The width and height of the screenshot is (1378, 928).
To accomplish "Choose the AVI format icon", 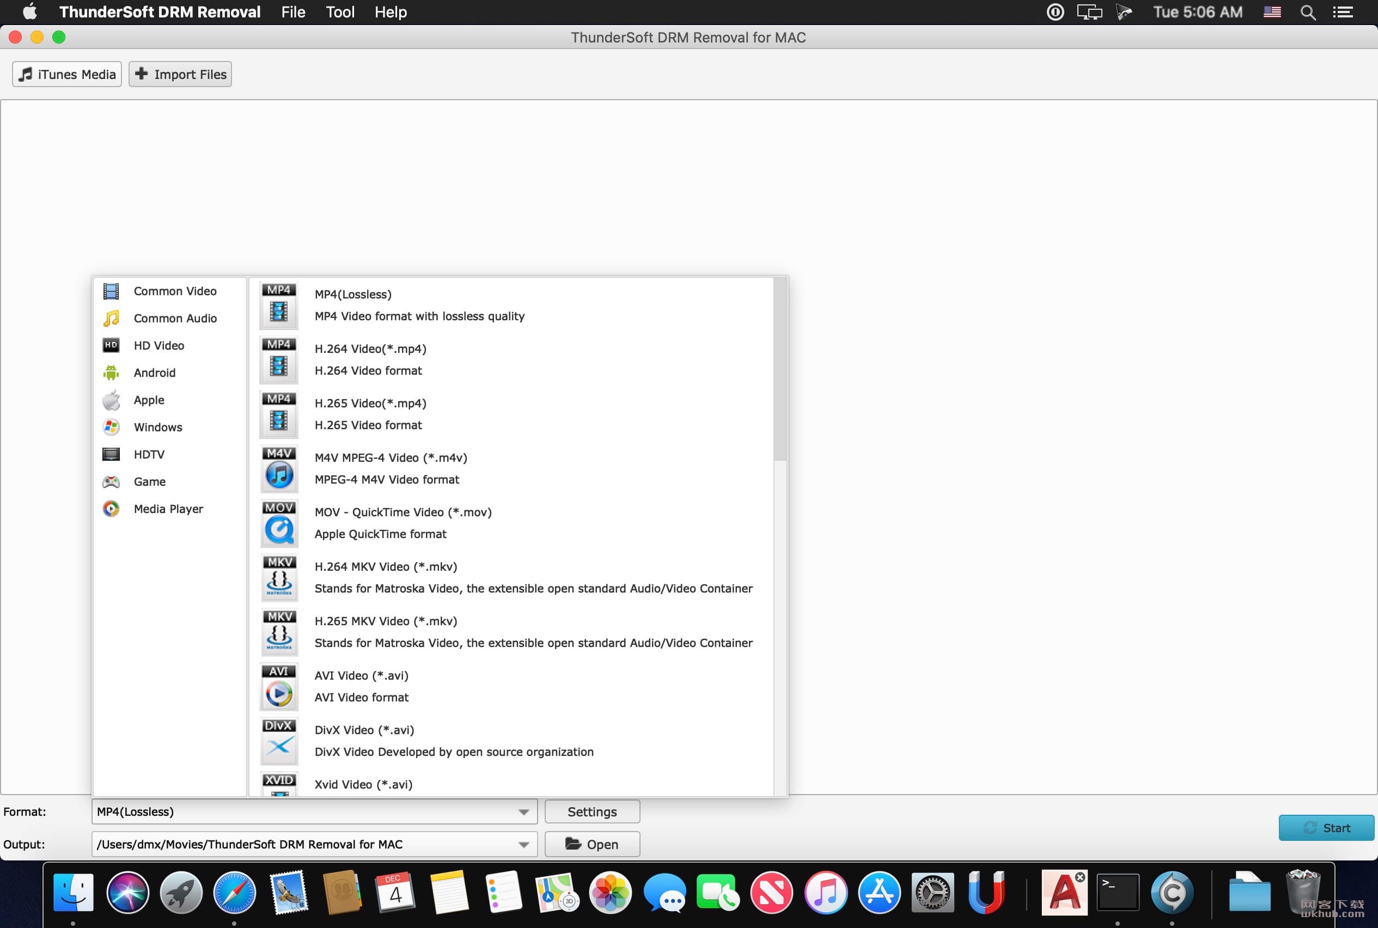I will point(279,687).
